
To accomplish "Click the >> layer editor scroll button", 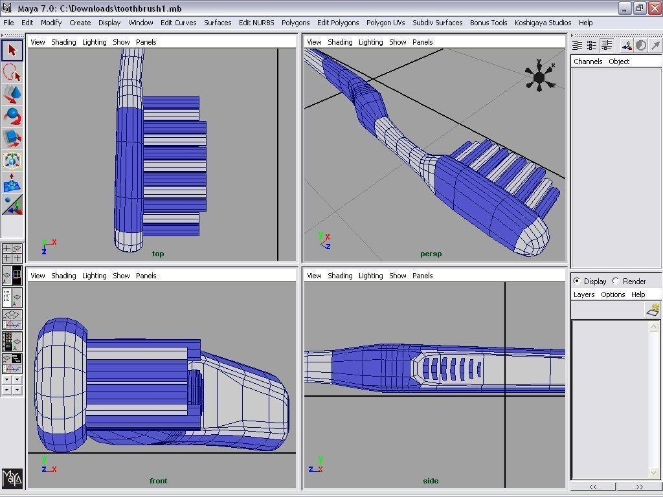I will 639,487.
